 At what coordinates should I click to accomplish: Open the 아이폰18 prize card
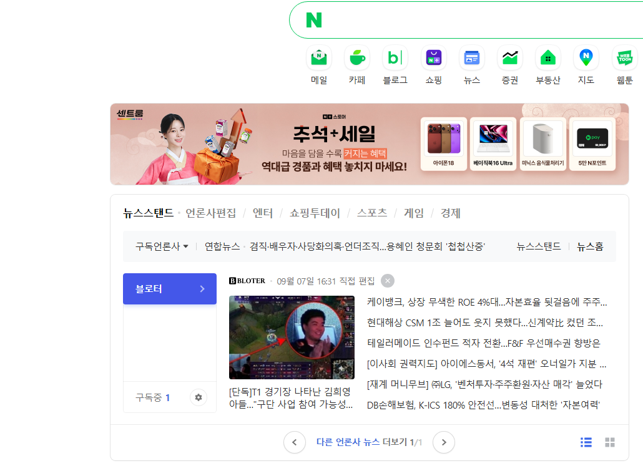click(x=444, y=144)
